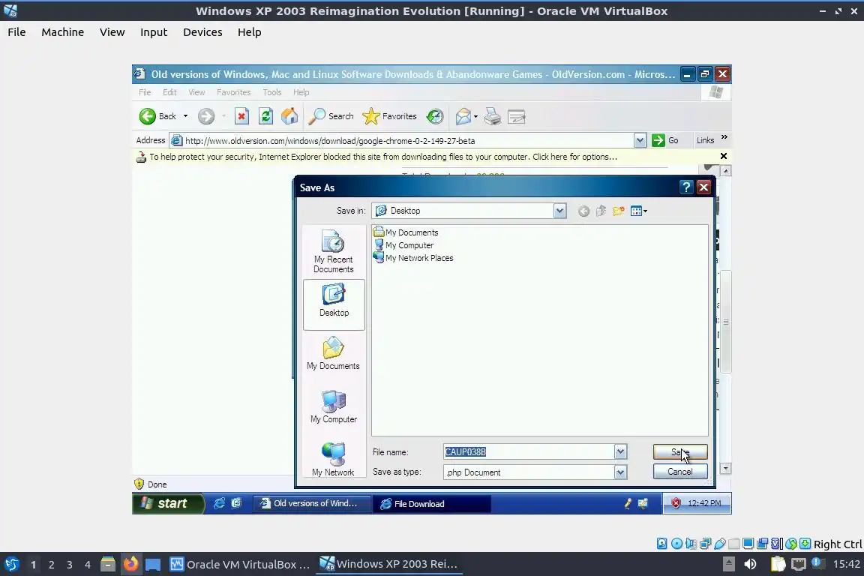Click the Edit page icon in IE toolbar

(x=516, y=116)
